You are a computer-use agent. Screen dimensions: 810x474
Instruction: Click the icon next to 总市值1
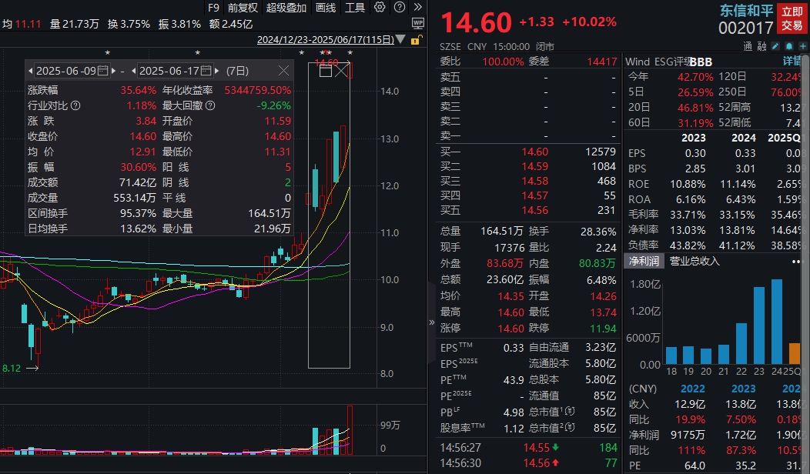coord(570,412)
